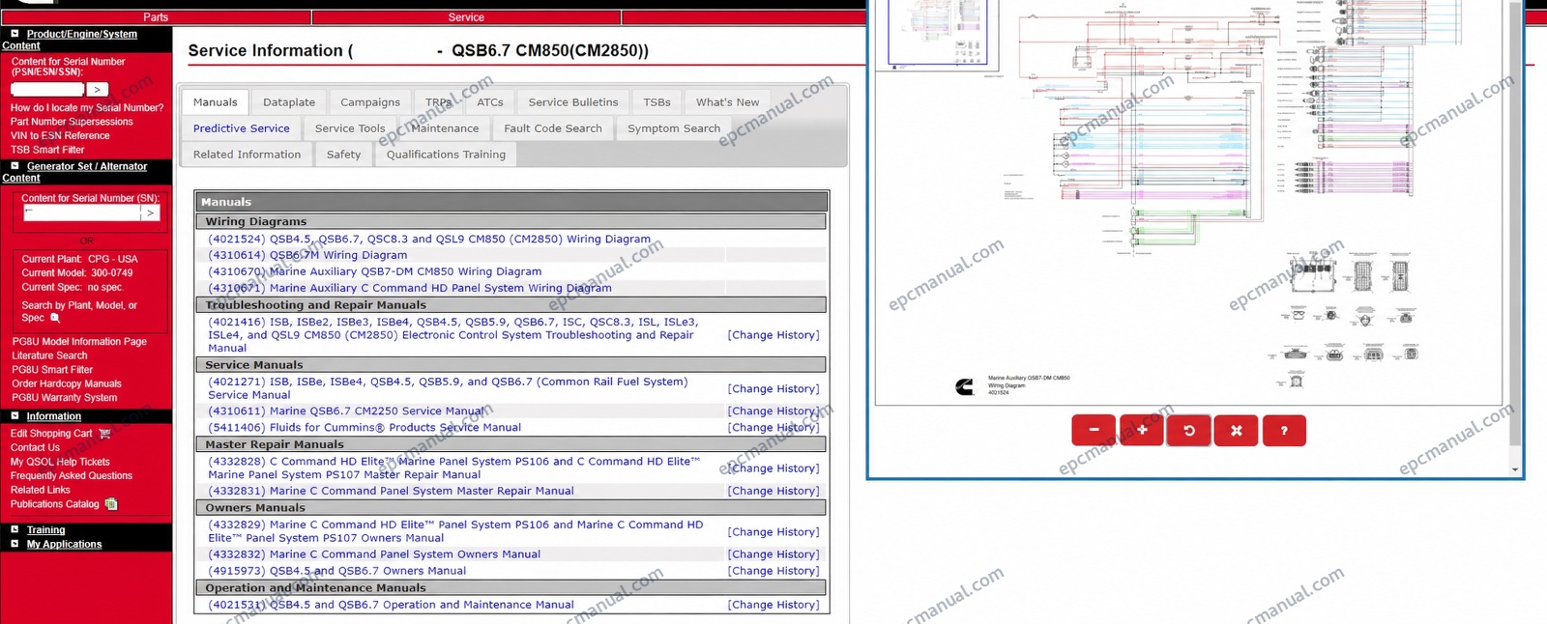Open the Qualifications Training tab
This screenshot has height=624, width=1547.
click(446, 155)
